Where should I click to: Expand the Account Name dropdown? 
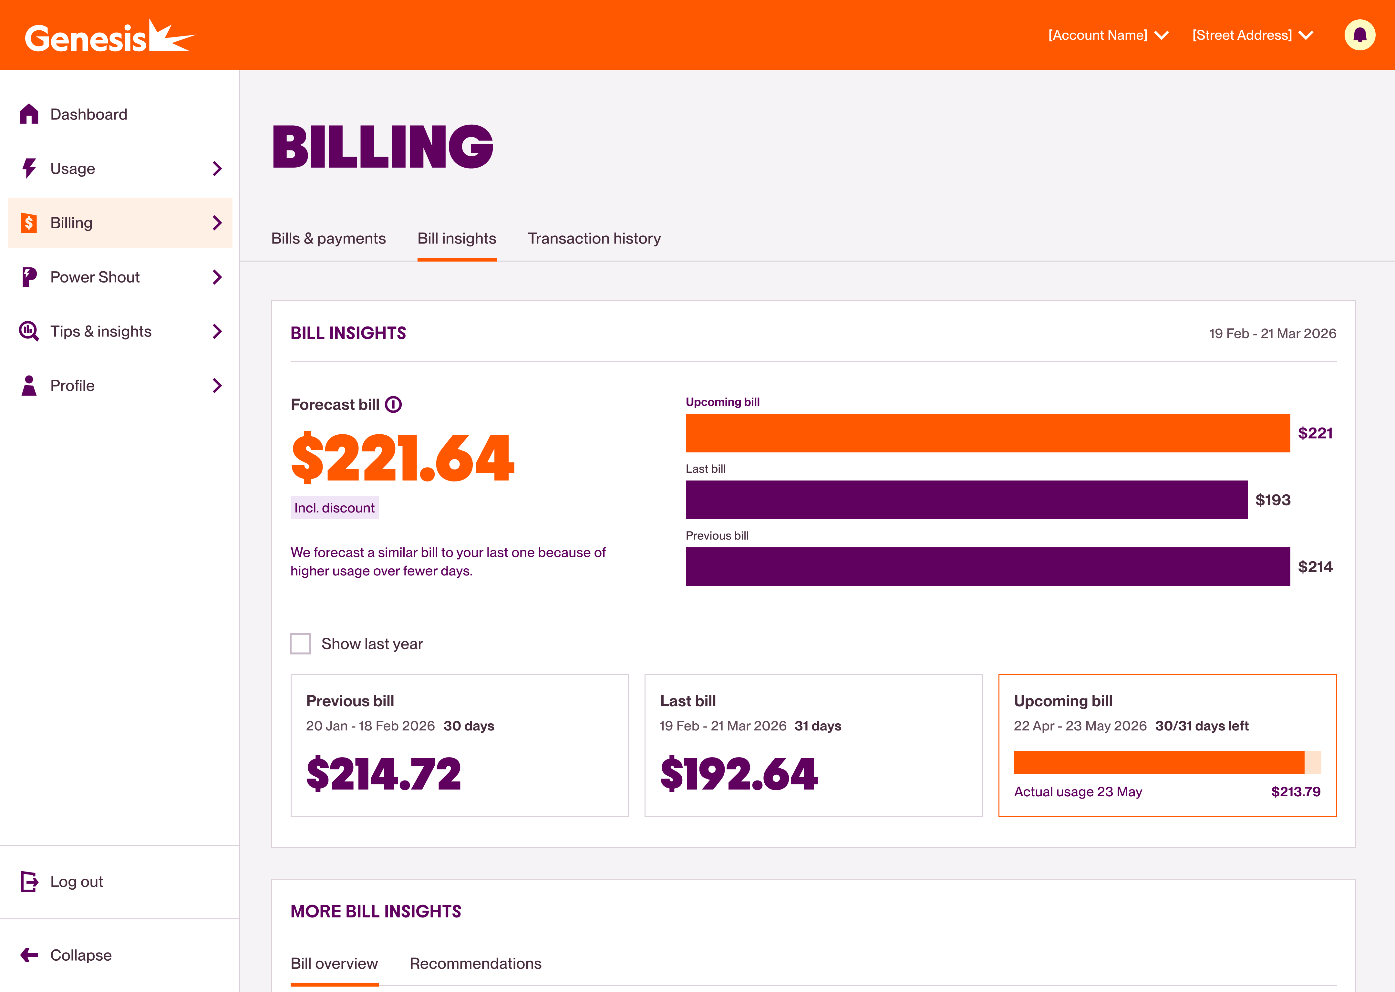pyautogui.click(x=1108, y=36)
